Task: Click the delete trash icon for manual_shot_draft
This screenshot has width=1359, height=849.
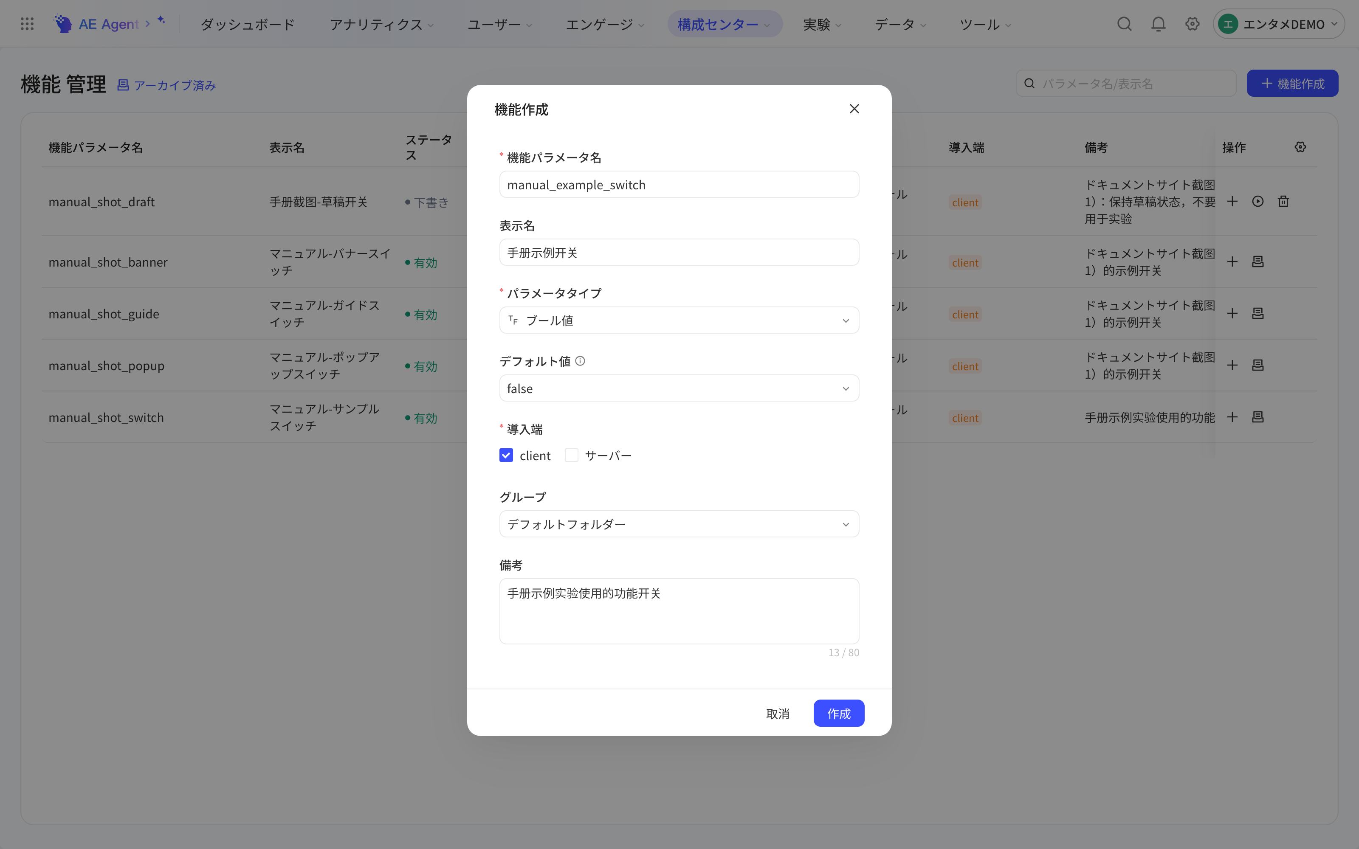Action: (x=1283, y=201)
